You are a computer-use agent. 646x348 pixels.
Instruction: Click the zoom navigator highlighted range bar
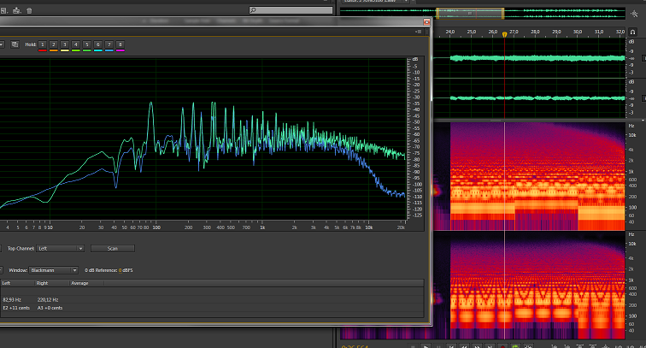click(469, 13)
